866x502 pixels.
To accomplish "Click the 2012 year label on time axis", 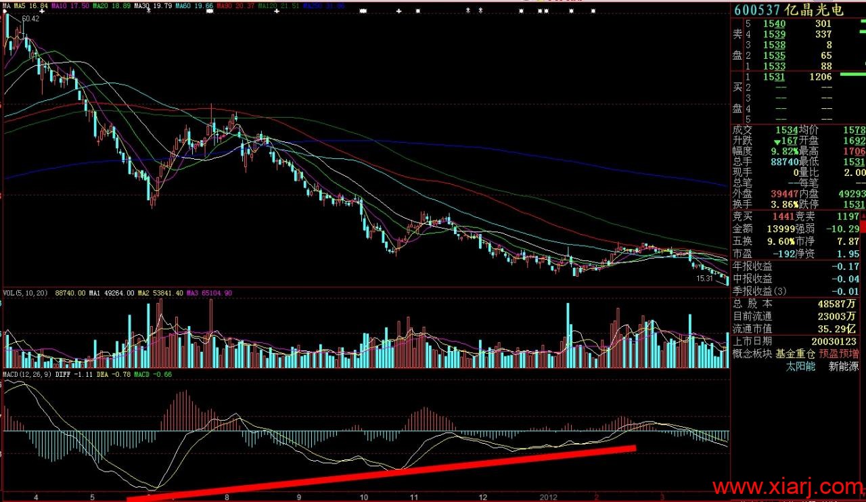I will (548, 497).
